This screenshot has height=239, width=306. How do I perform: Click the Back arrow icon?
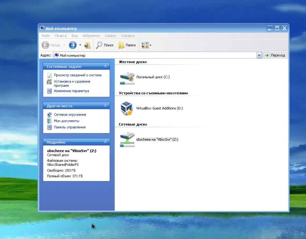pyautogui.click(x=45, y=45)
